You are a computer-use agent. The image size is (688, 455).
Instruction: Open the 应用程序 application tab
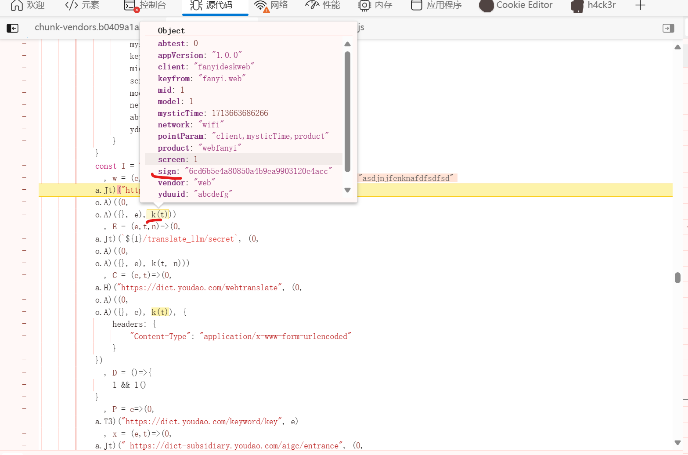(x=436, y=5)
